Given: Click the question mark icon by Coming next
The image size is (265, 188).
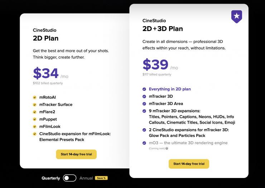Looking at the screenshot, I should pos(167,148).
